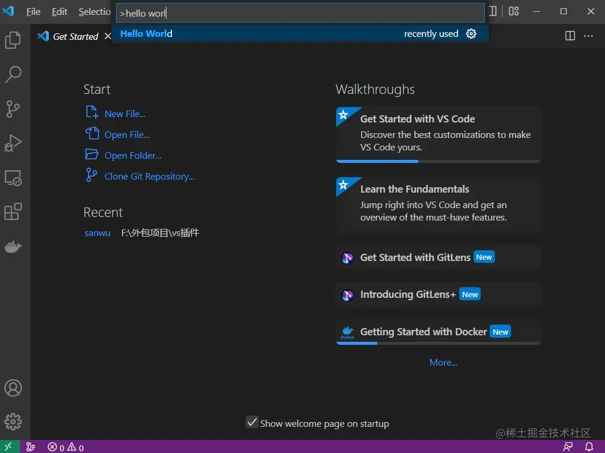Click Open File... link
The height and width of the screenshot is (453, 605).
pyautogui.click(x=127, y=134)
